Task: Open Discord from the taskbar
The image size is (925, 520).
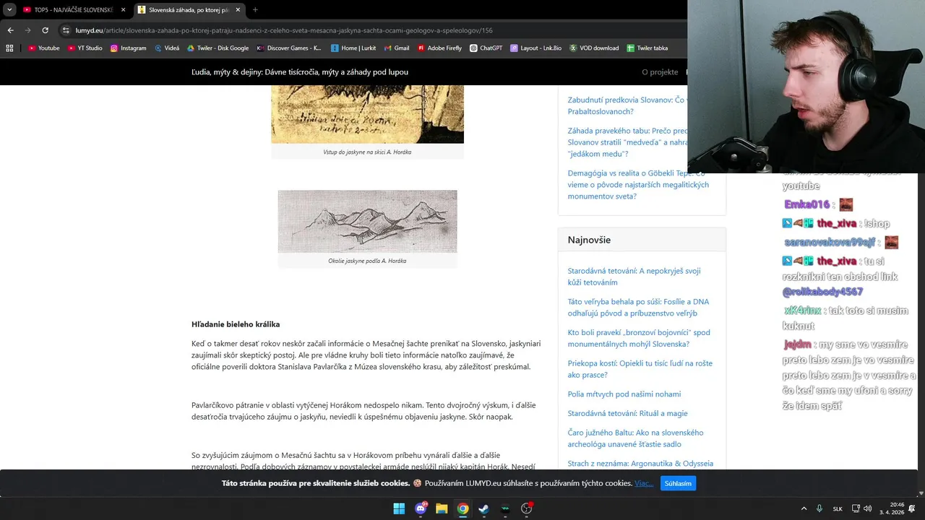Action: tap(421, 508)
